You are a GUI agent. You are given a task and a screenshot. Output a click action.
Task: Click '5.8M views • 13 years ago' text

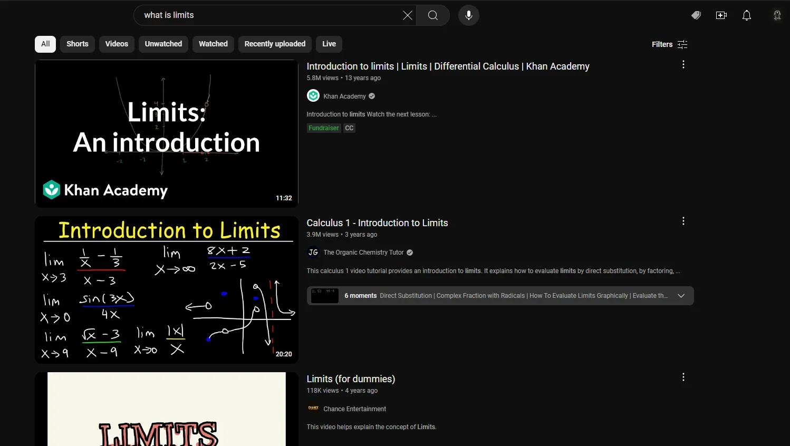(x=344, y=78)
